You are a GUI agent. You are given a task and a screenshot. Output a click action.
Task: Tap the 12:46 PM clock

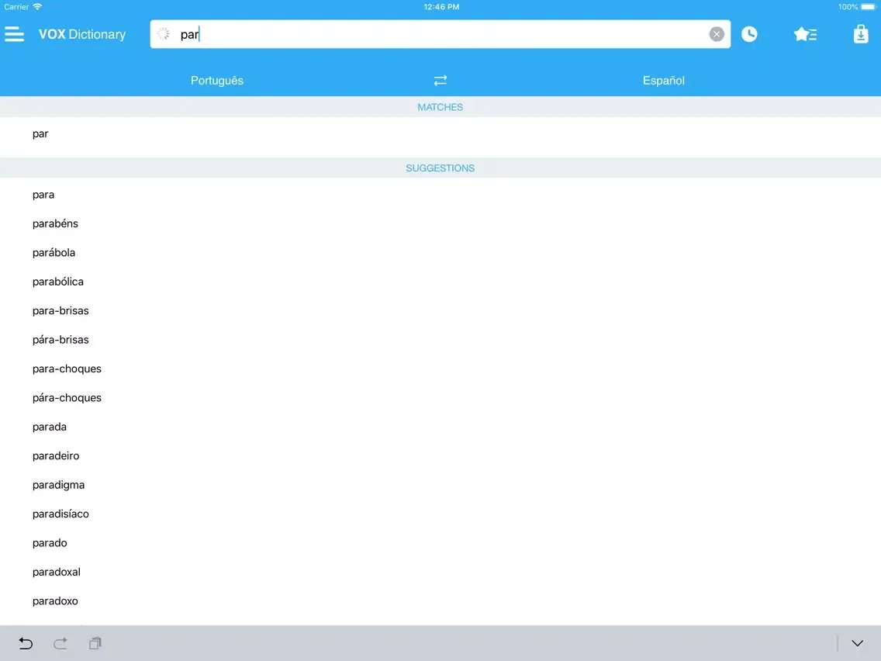441,7
